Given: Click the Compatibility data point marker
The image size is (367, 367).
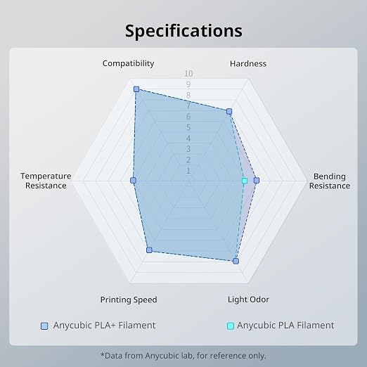Looking at the screenshot, I should point(136,89).
